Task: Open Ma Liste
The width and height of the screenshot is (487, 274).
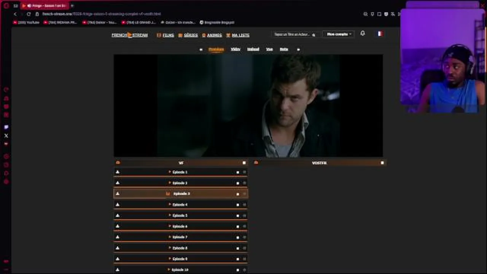Action: click(x=238, y=35)
